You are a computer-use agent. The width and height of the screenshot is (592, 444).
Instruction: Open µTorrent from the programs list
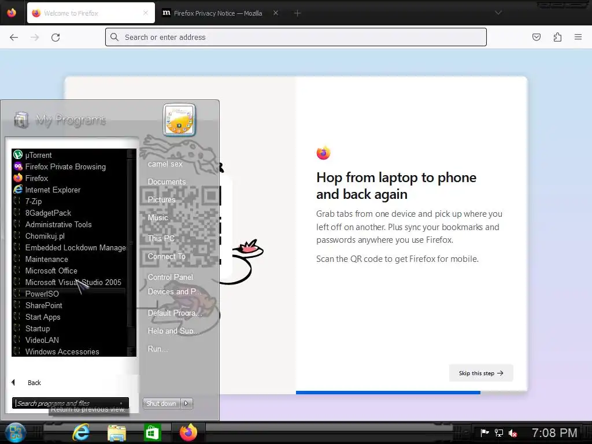coord(70,155)
